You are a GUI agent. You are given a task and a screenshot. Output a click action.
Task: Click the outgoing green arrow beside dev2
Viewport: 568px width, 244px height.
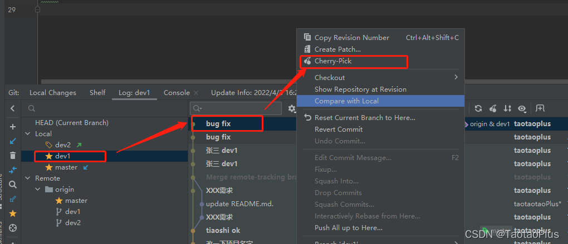pyautogui.click(x=79, y=145)
